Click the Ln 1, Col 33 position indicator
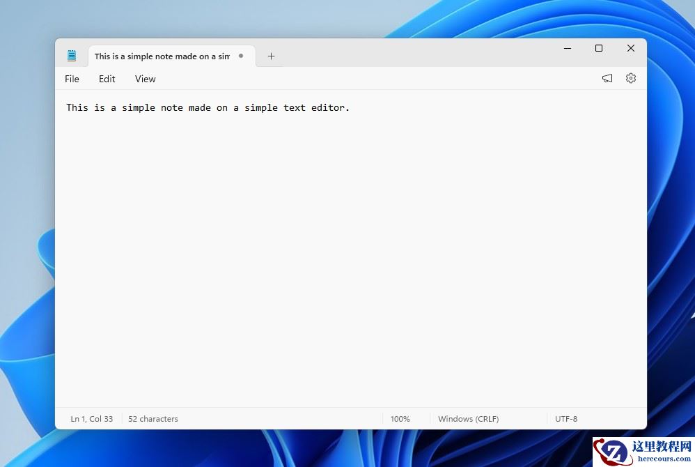The width and height of the screenshot is (695, 467). click(91, 419)
